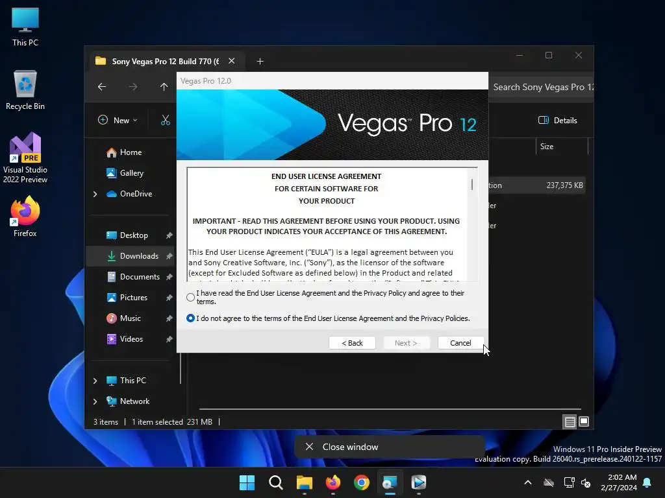Image resolution: width=665 pixels, height=498 pixels.
Task: Open Firefox desktop shortcut
Action: tap(25, 217)
